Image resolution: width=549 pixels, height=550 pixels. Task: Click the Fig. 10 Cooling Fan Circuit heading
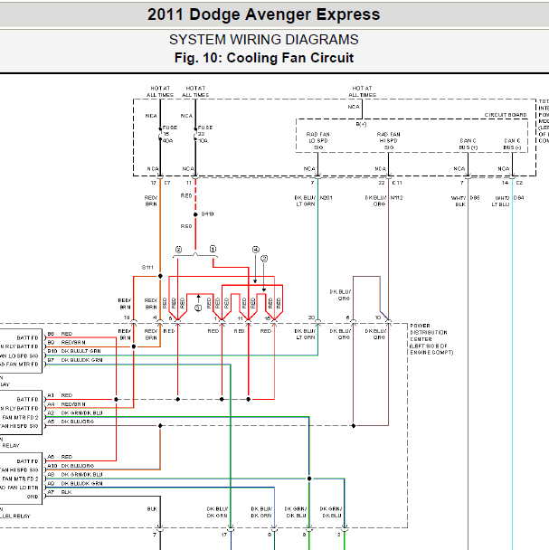tap(264, 58)
